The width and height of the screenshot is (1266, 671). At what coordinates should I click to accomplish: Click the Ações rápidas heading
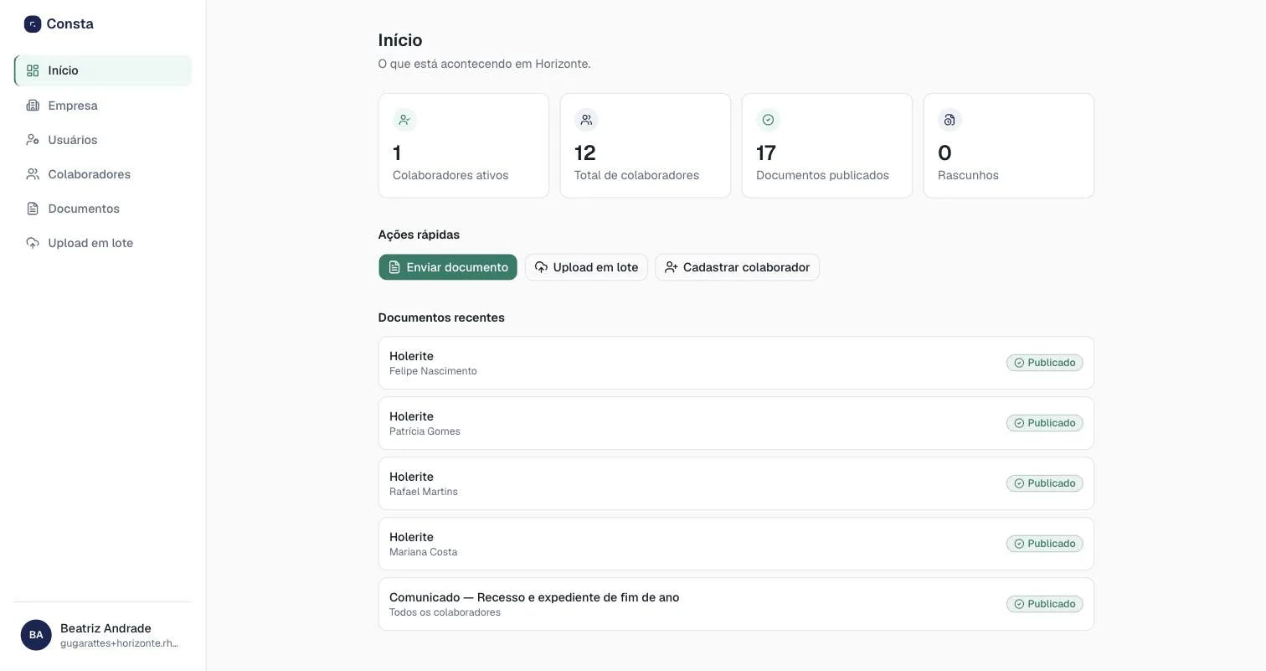tap(419, 235)
